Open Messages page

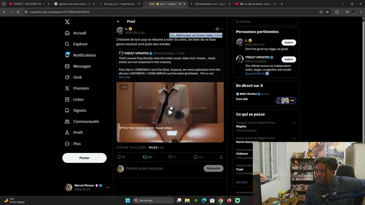[x=78, y=66]
